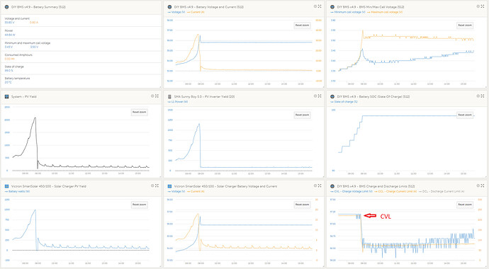Reset zoom on System PV Yield chart
This screenshot has width=489, height=269.
coord(140,112)
